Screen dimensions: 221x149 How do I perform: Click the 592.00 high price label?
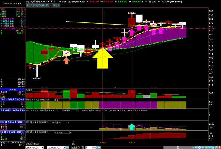132,13
